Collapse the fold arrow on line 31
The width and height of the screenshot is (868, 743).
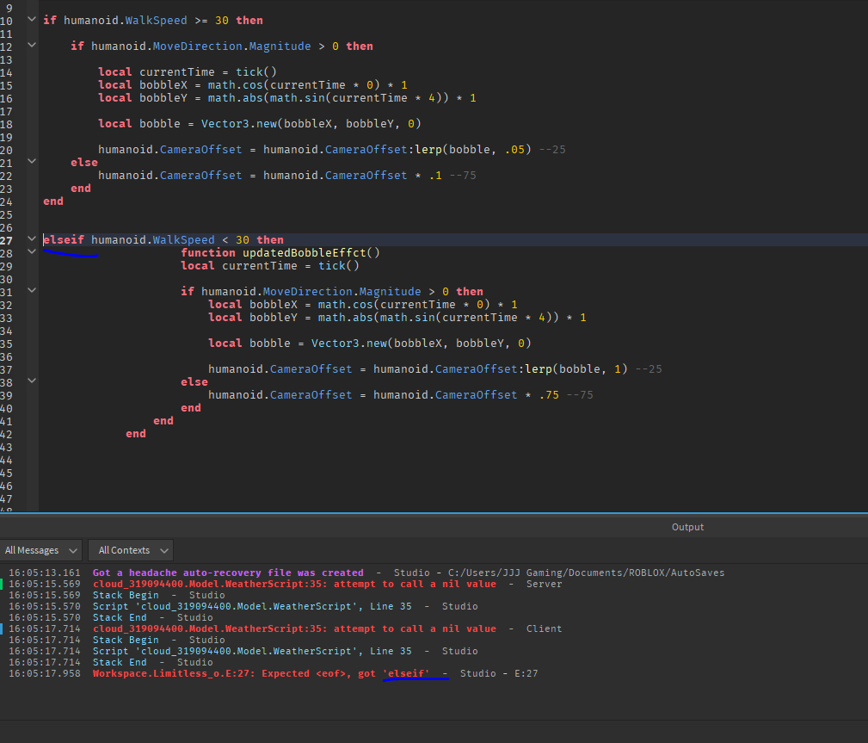(x=32, y=290)
